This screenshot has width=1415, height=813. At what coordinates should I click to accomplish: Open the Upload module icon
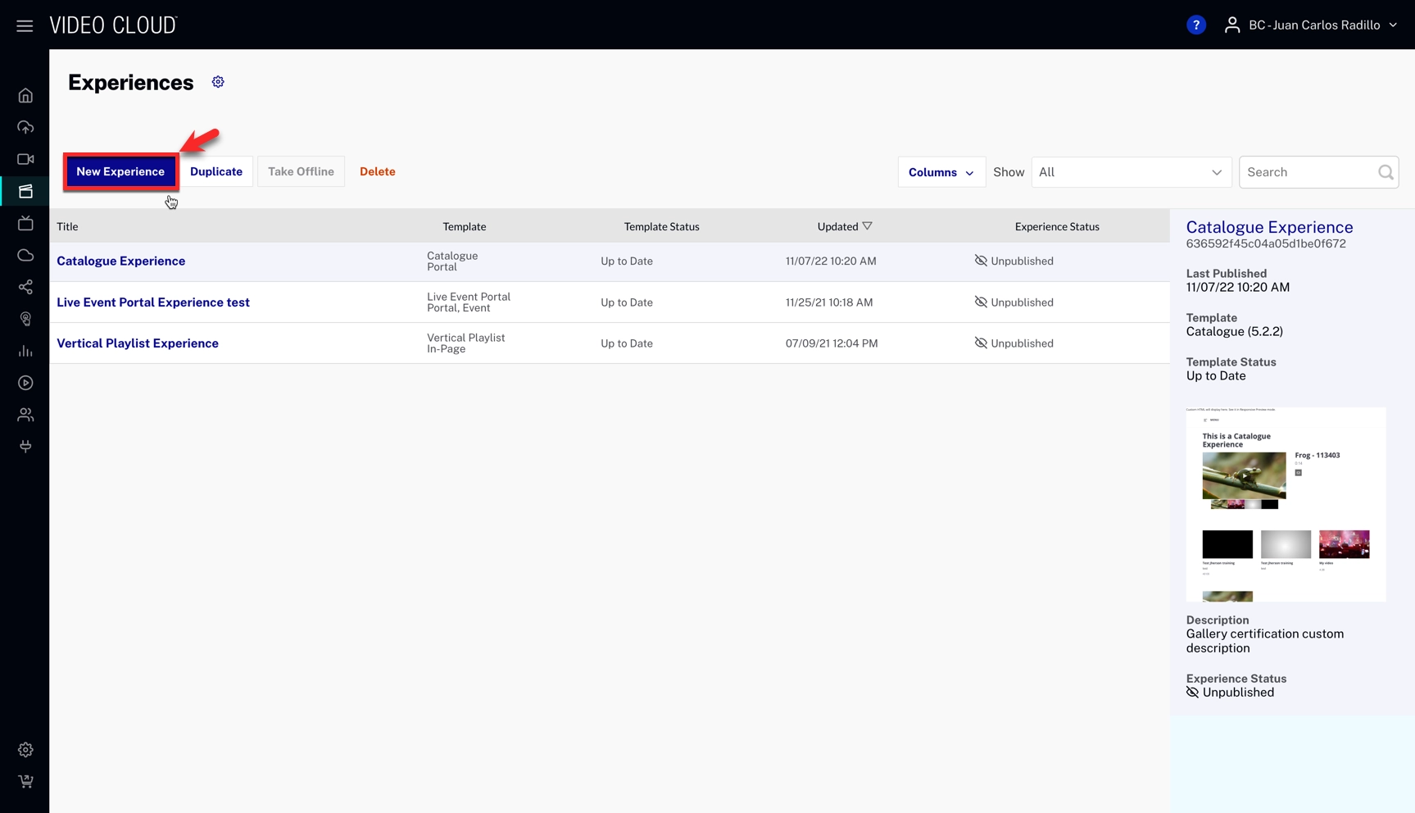(x=25, y=127)
